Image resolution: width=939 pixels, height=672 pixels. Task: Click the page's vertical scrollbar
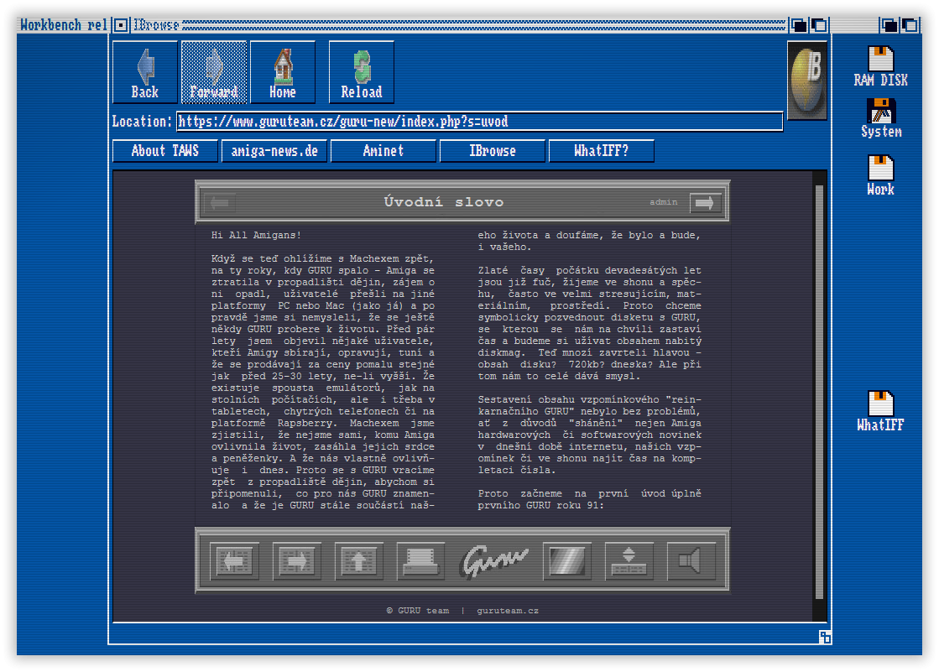(x=819, y=393)
